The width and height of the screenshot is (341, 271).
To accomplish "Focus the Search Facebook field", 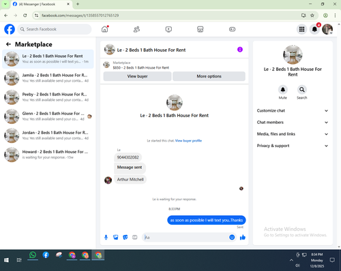I will coord(55,29).
